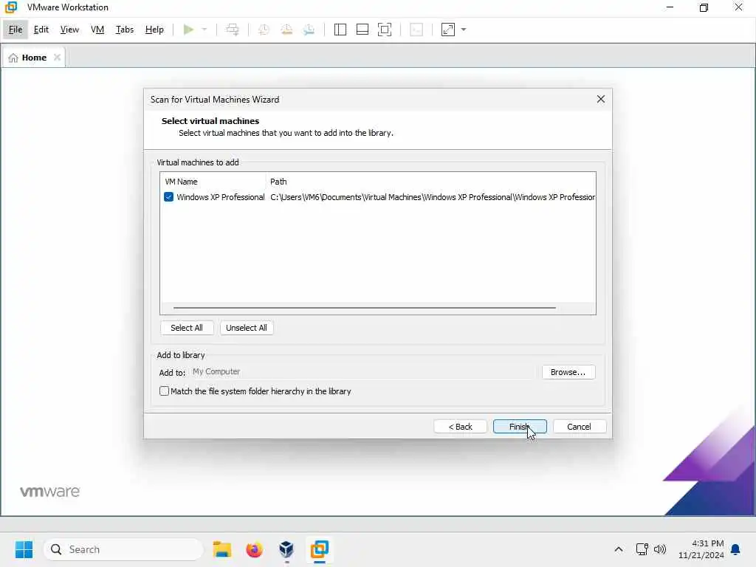
Task: Open the Tabs menu
Action: [124, 30]
